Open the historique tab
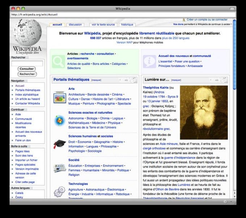This screenshot has height=218, width=246. (127, 25)
